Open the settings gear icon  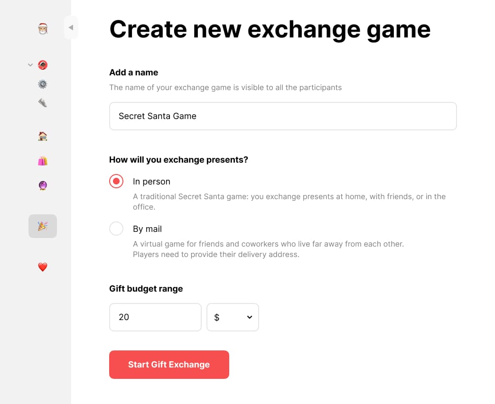coord(42,84)
